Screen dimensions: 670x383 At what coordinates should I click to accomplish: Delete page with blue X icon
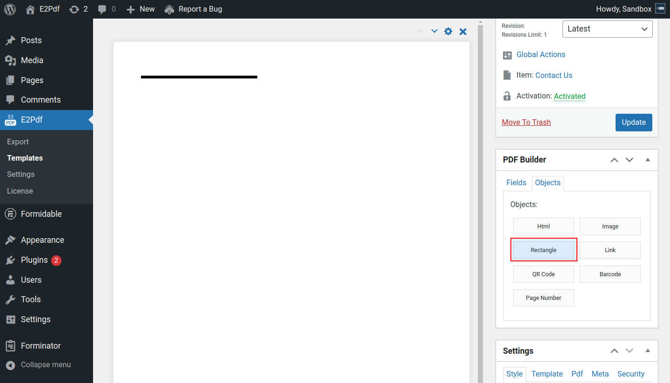click(x=463, y=32)
